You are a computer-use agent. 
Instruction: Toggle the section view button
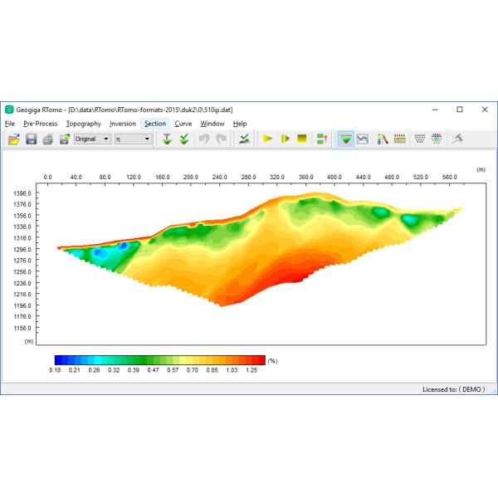coord(345,139)
